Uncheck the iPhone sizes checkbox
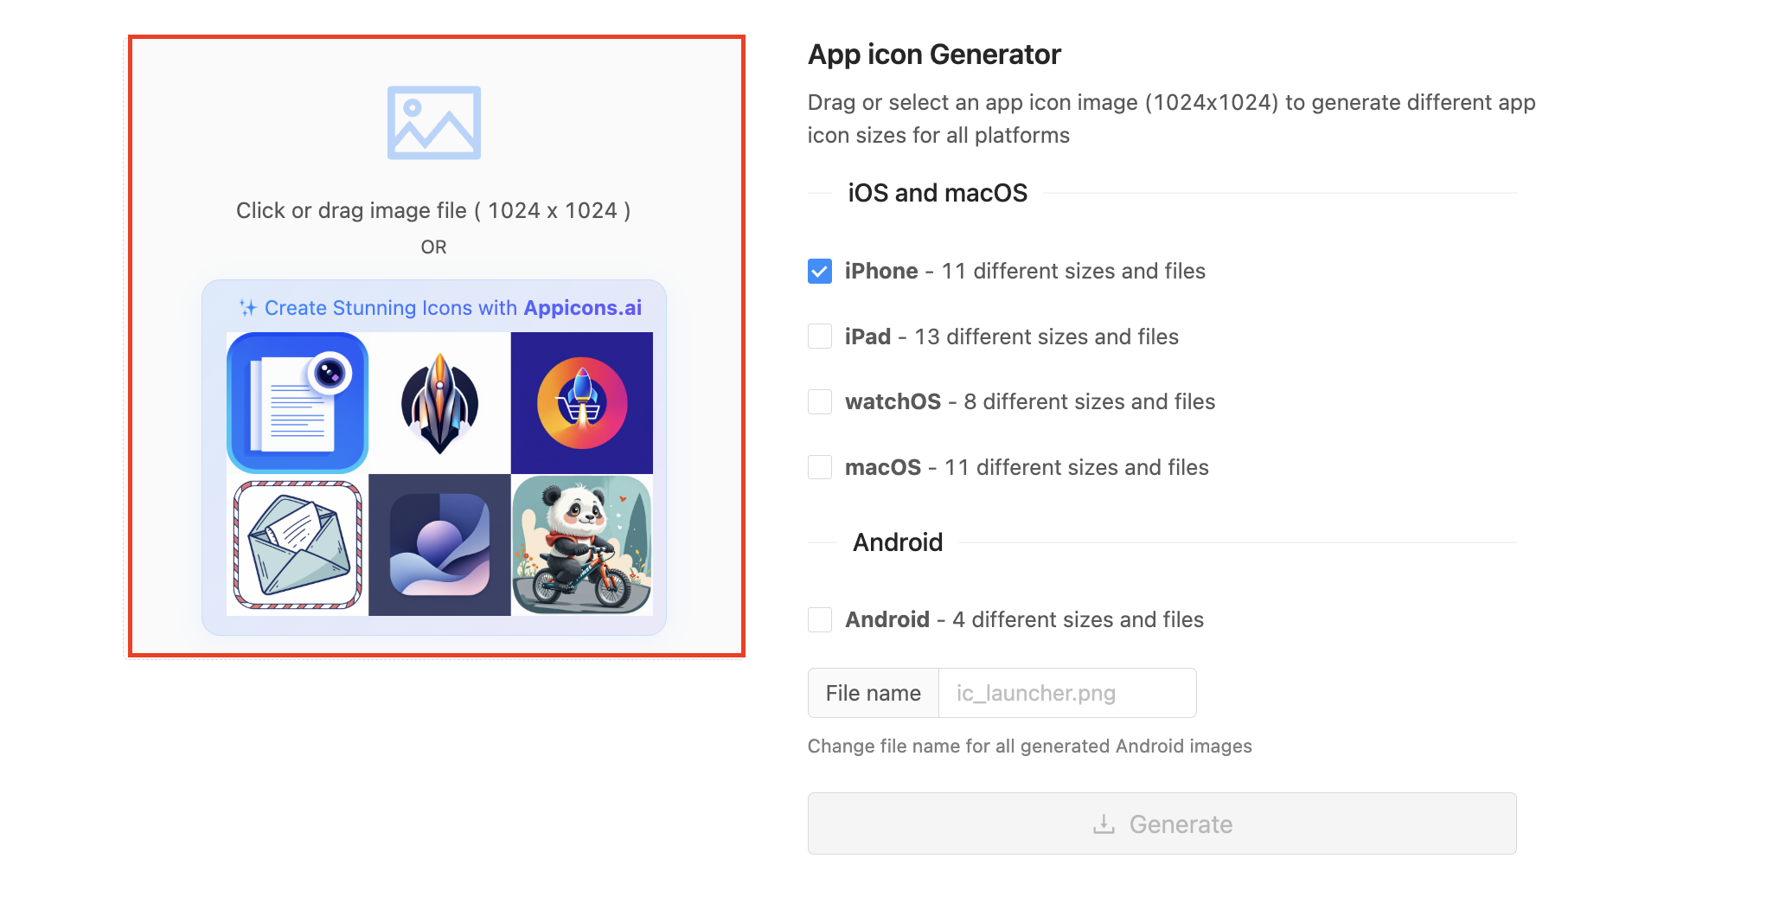 (820, 271)
